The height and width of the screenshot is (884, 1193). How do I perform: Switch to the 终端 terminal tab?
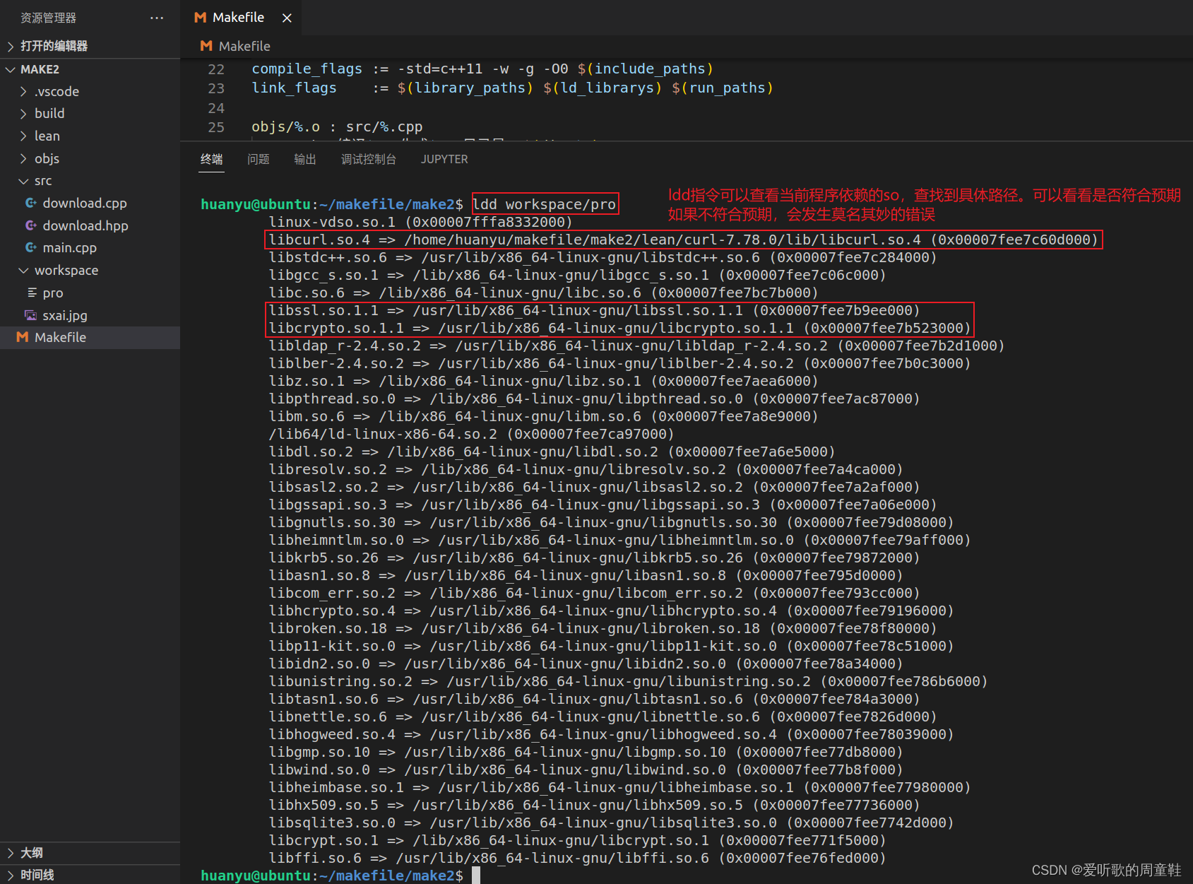212,159
